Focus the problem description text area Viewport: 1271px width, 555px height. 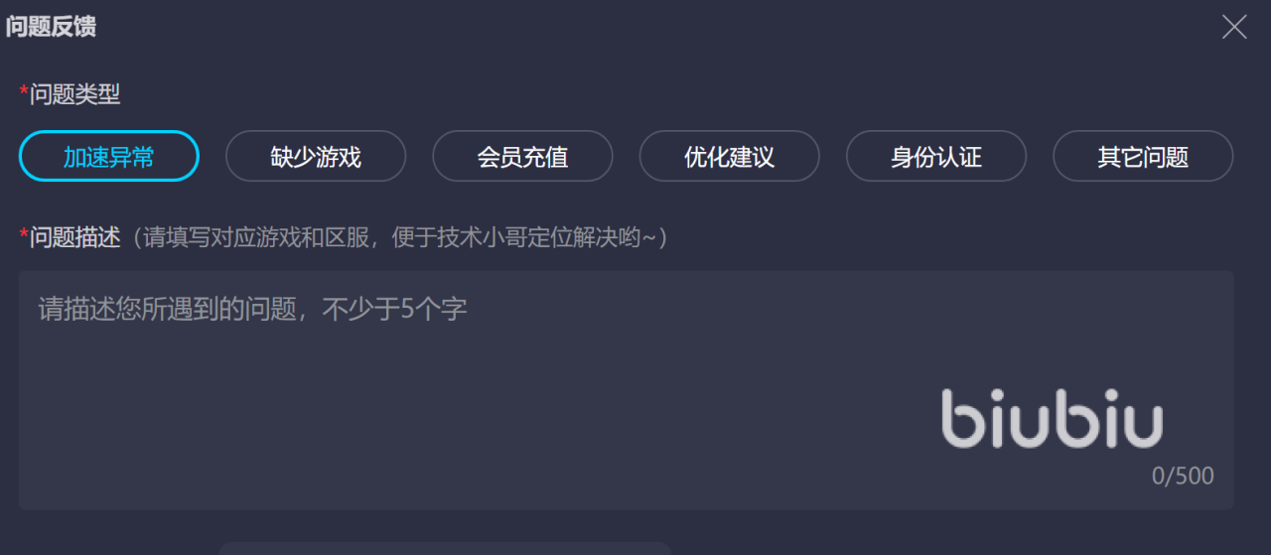pos(627,390)
